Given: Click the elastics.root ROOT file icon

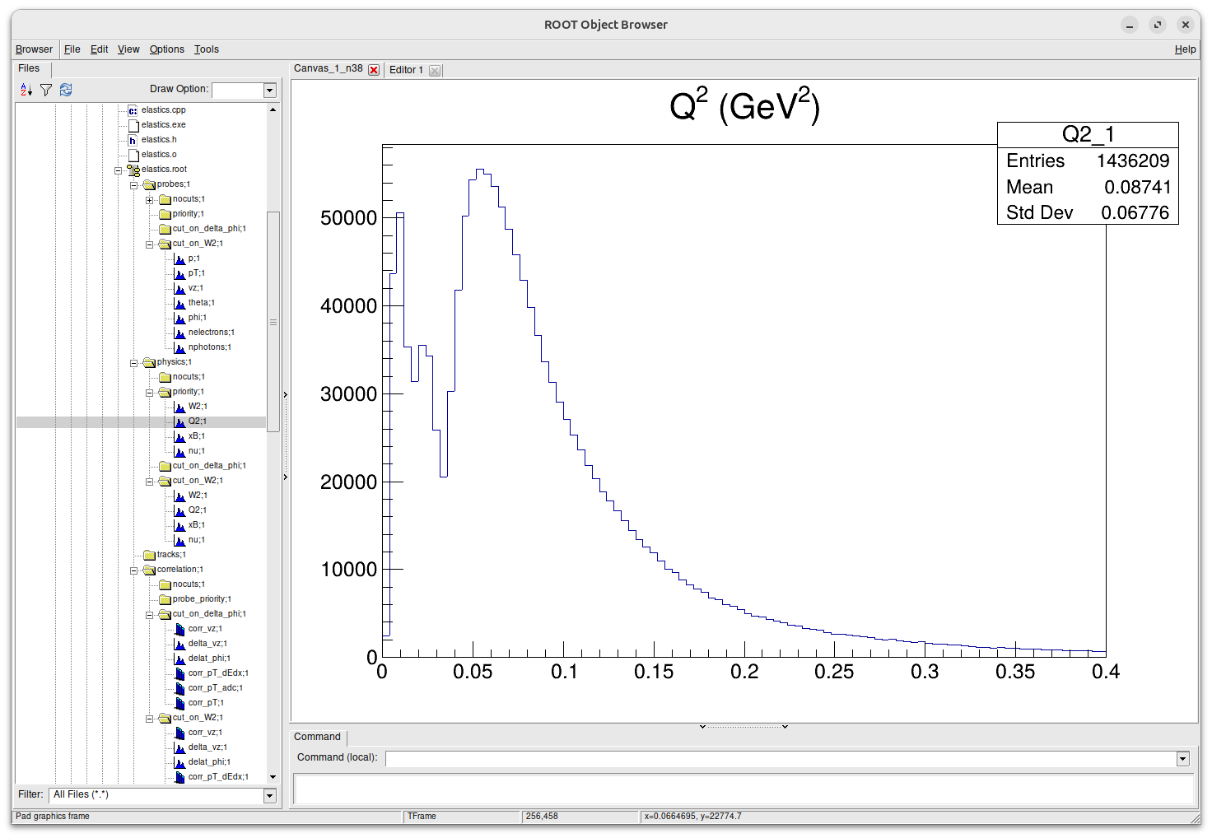Looking at the screenshot, I should (133, 170).
